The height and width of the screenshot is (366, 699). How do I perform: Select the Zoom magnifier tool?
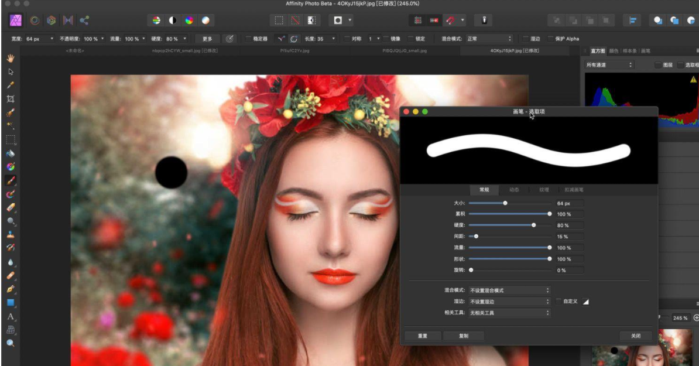[11, 343]
